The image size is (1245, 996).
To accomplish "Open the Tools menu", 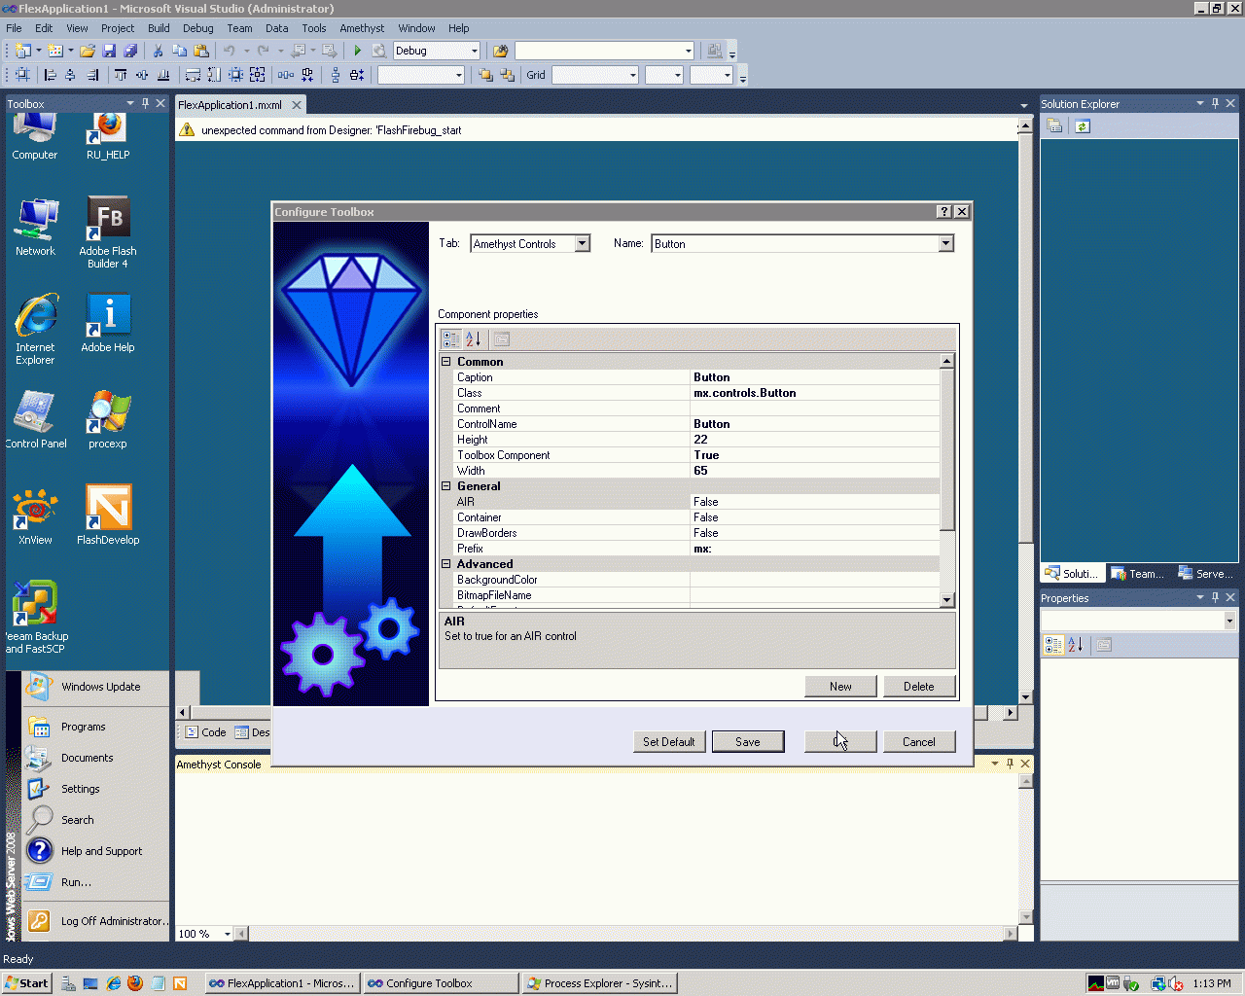I will coord(313,28).
